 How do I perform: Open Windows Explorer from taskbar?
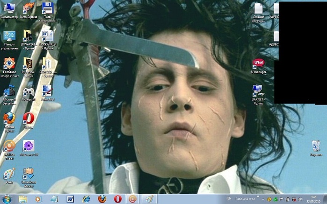(23, 199)
